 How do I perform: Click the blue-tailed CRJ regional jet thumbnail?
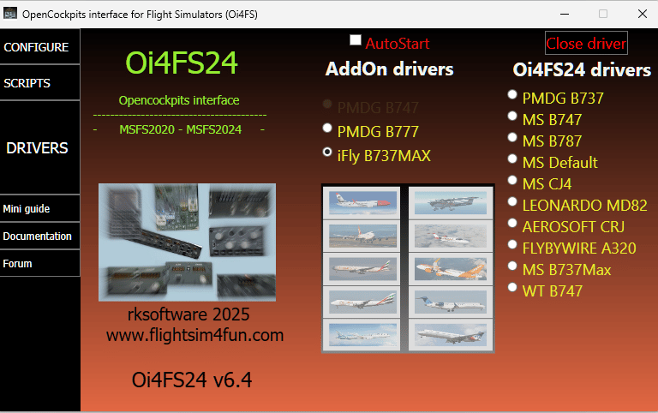(x=451, y=302)
